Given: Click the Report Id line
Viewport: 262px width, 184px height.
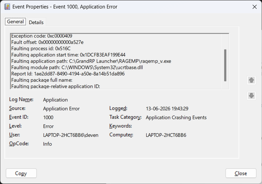Looking at the screenshot, I should [x=68, y=74].
